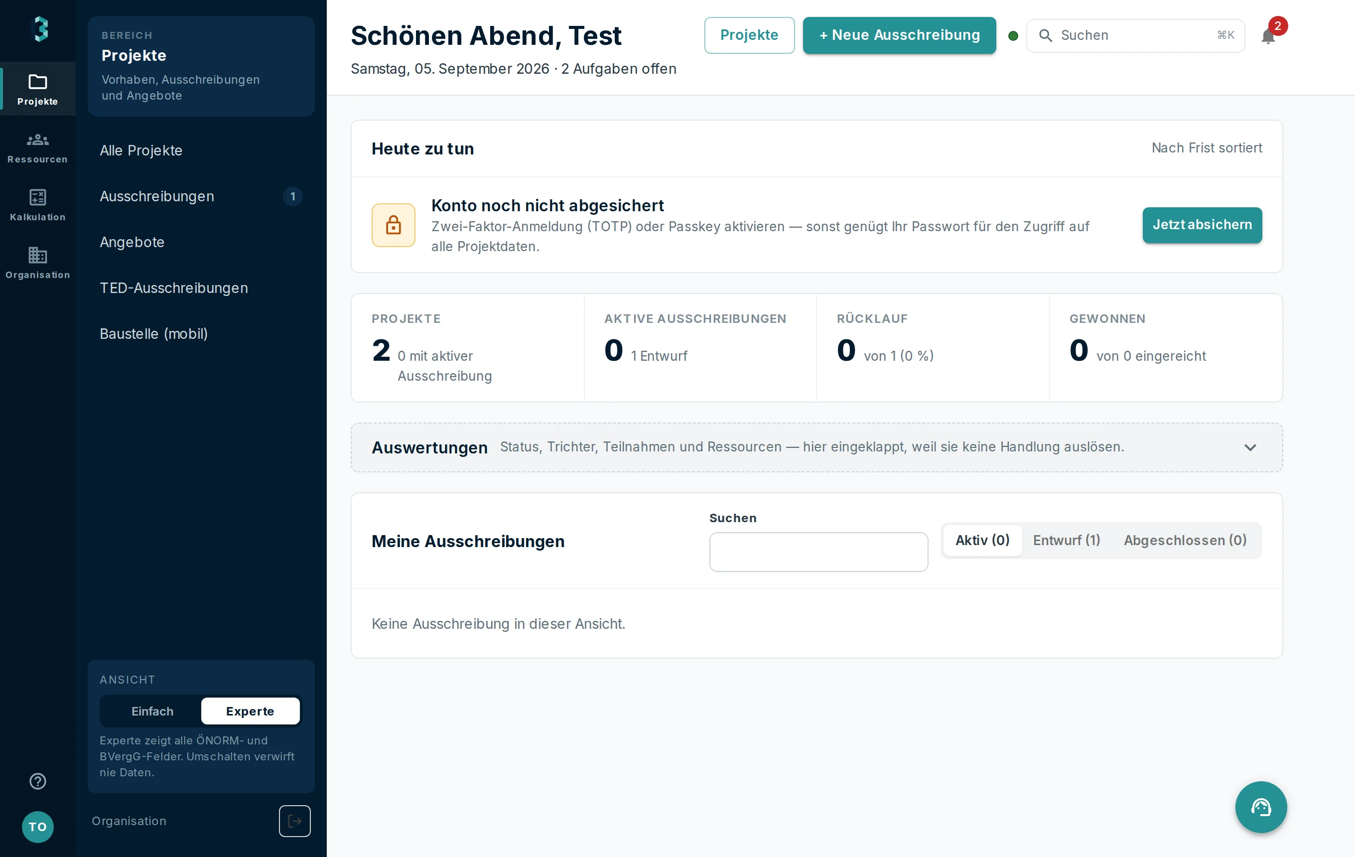Click + Neue Ausschreibung button
Viewport: 1355px width, 857px height.
point(899,35)
